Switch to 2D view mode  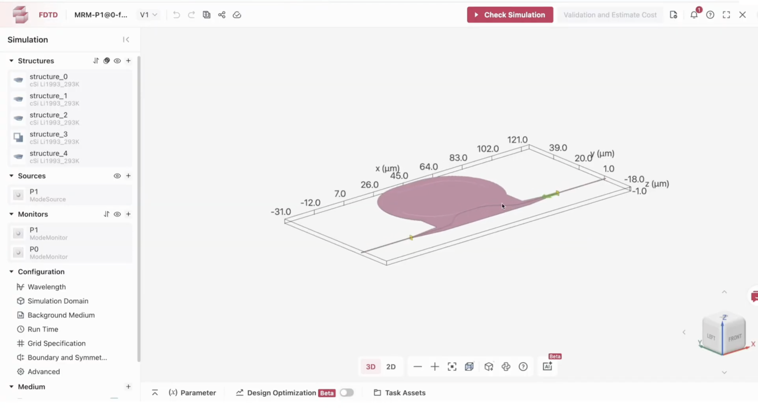(391, 366)
